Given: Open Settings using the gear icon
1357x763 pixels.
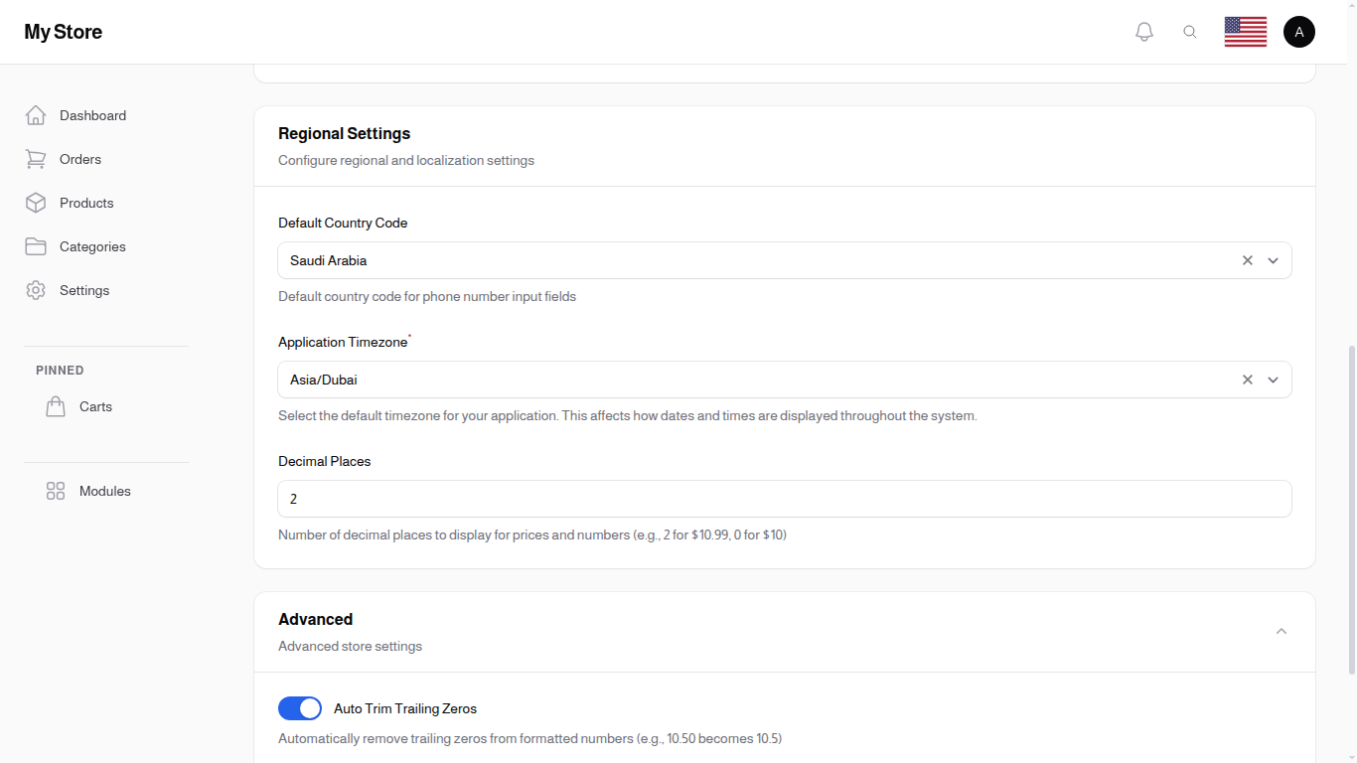Looking at the screenshot, I should [36, 290].
